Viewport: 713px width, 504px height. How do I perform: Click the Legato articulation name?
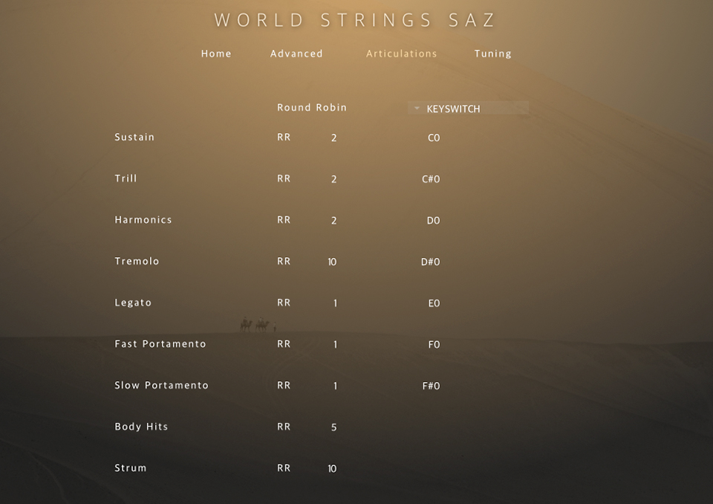pos(133,303)
